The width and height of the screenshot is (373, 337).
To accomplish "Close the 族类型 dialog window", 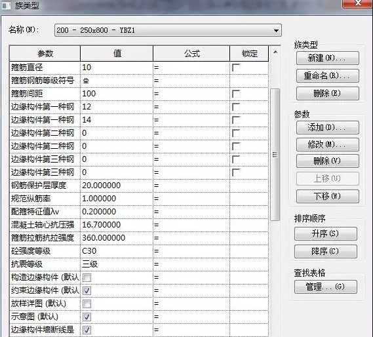I will (x=357, y=3).
